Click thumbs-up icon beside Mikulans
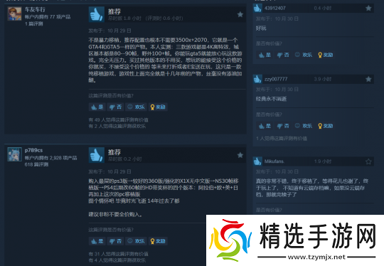The image size is (384, 266). [x=257, y=161]
